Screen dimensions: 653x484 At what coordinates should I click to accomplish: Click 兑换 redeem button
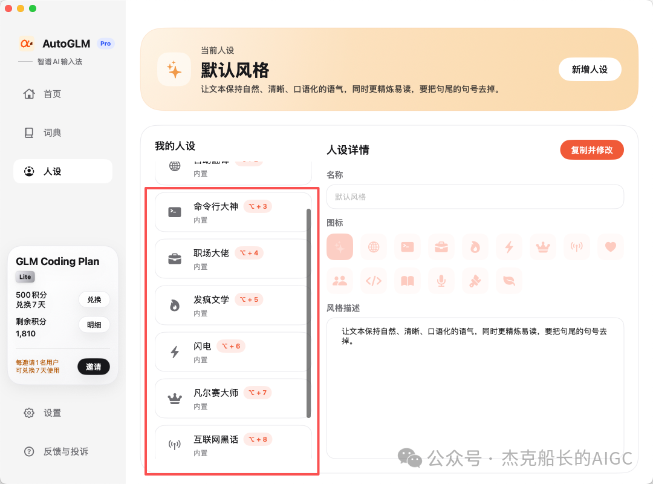(x=94, y=299)
